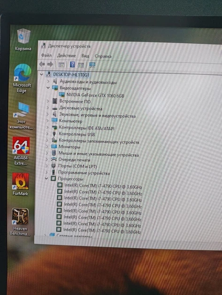222x295 pixels.
Task: Open the Вид menu
Action: pyautogui.click(x=85, y=56)
